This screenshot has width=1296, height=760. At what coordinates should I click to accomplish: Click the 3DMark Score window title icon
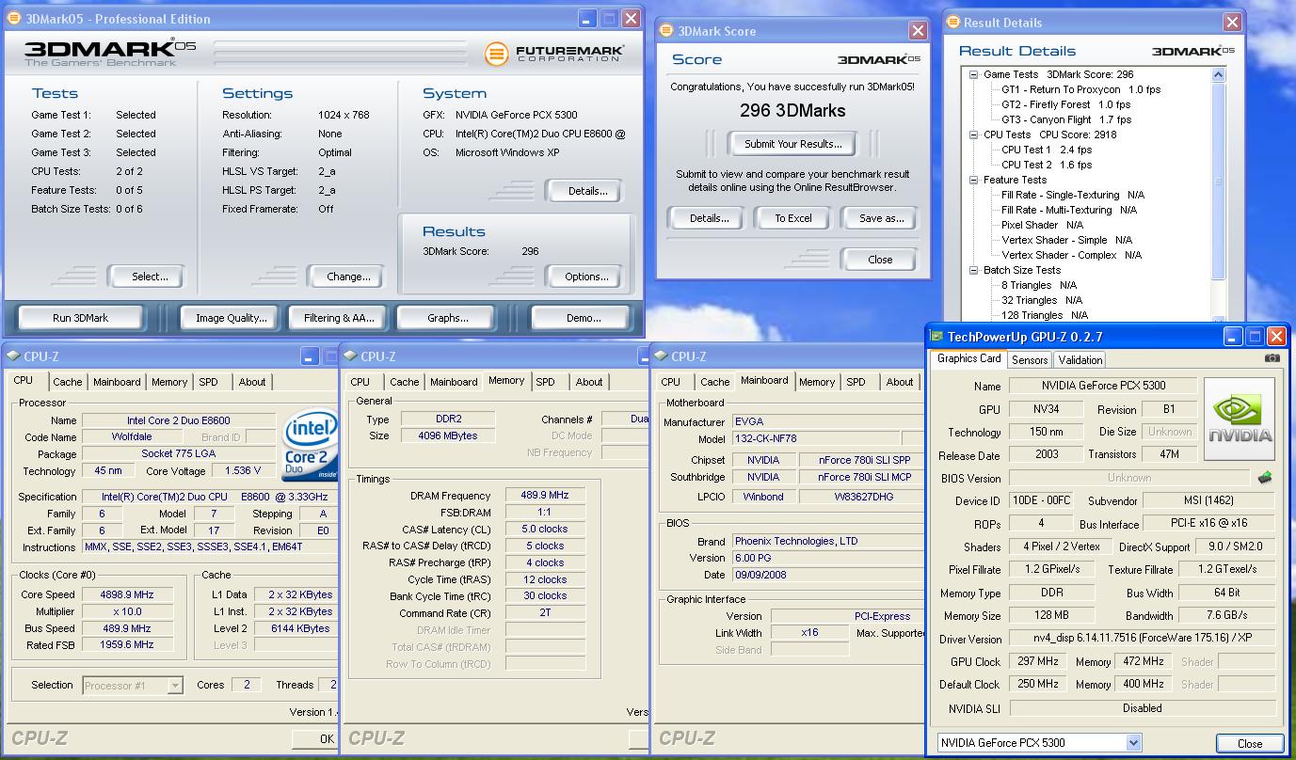pyautogui.click(x=668, y=31)
